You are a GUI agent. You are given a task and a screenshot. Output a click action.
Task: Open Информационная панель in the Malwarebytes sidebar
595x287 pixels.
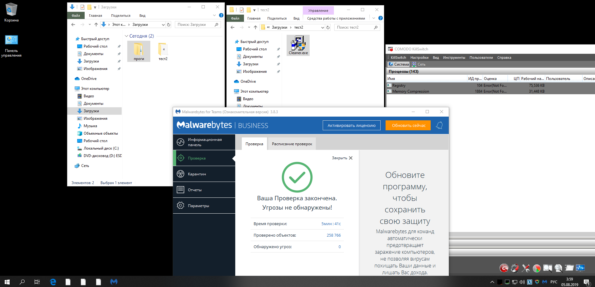tap(204, 142)
